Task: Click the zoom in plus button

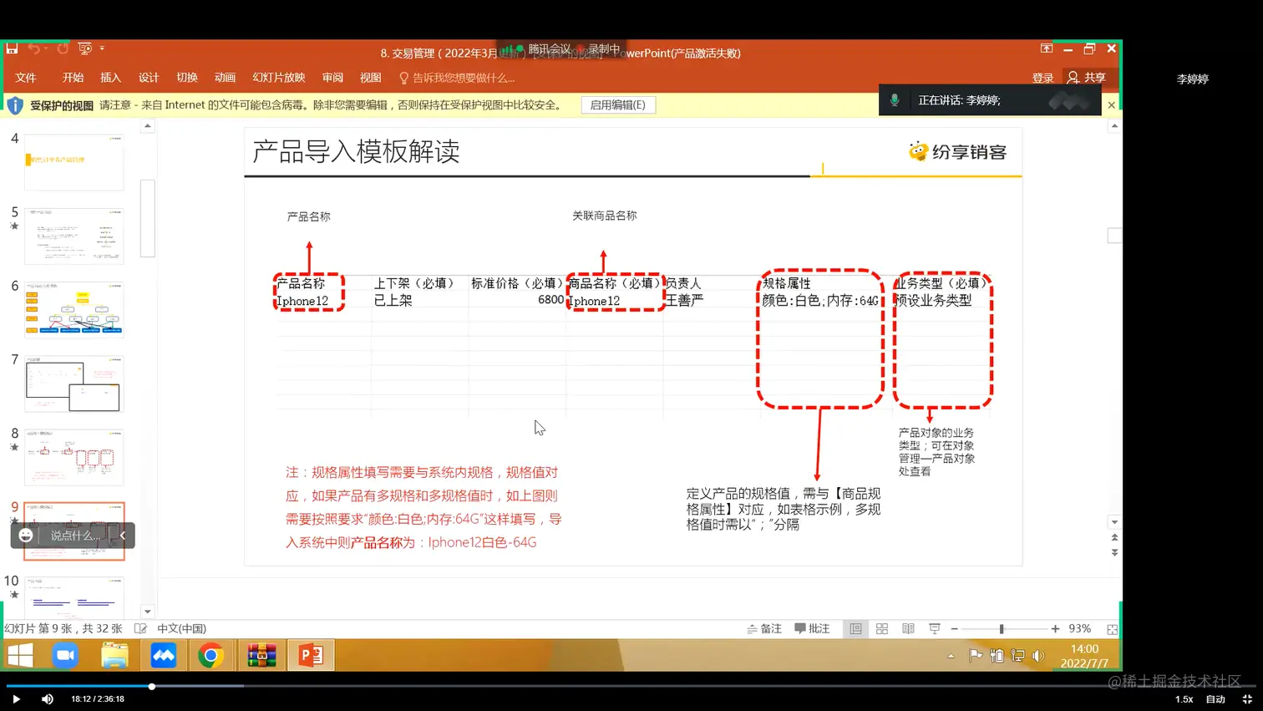Action: tap(1055, 629)
